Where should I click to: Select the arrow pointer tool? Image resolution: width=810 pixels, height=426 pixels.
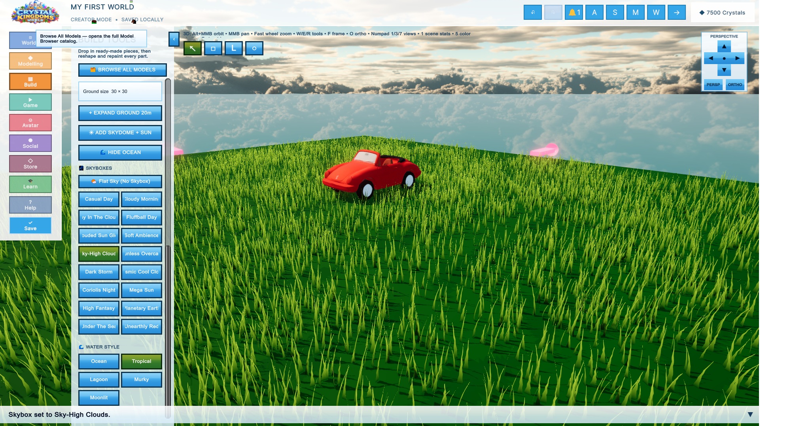[x=193, y=48]
